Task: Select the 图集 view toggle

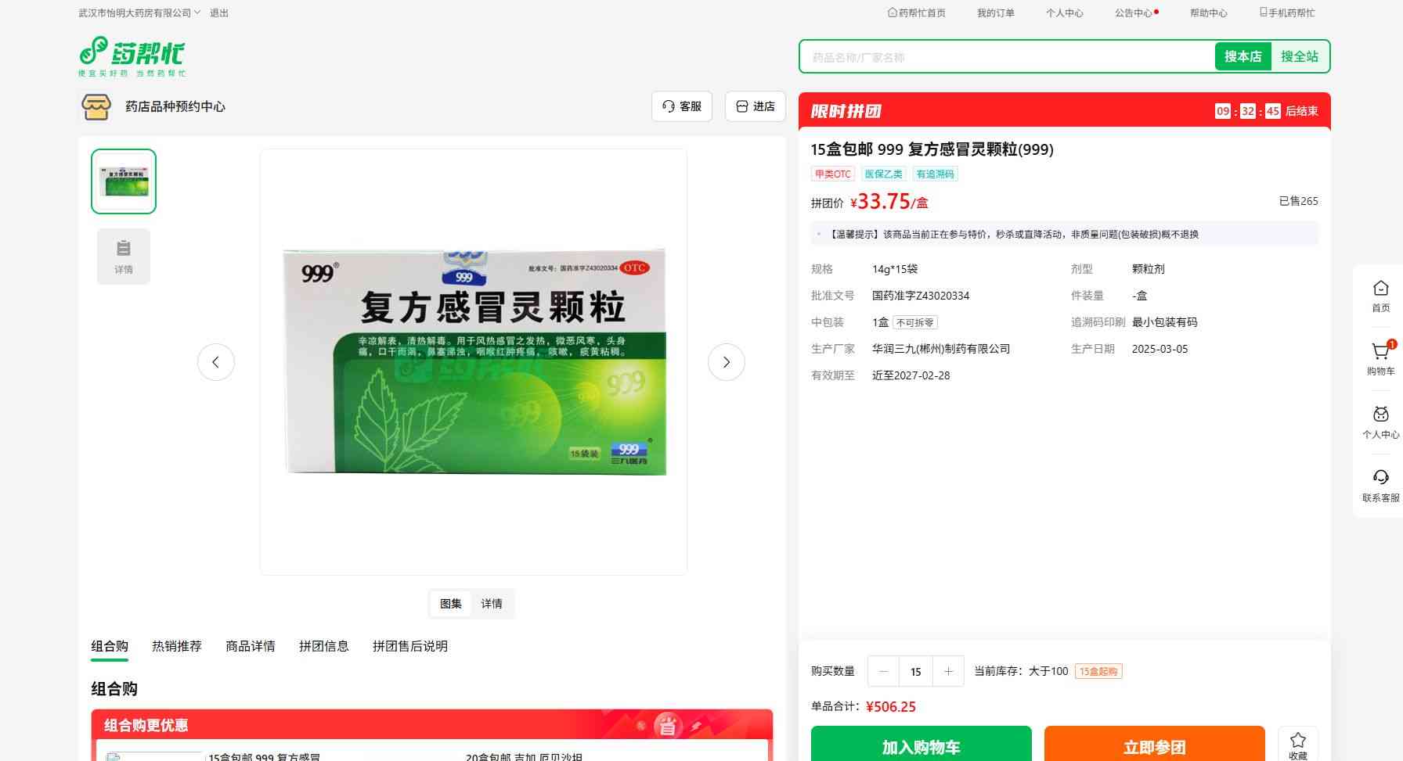Action: 451,604
